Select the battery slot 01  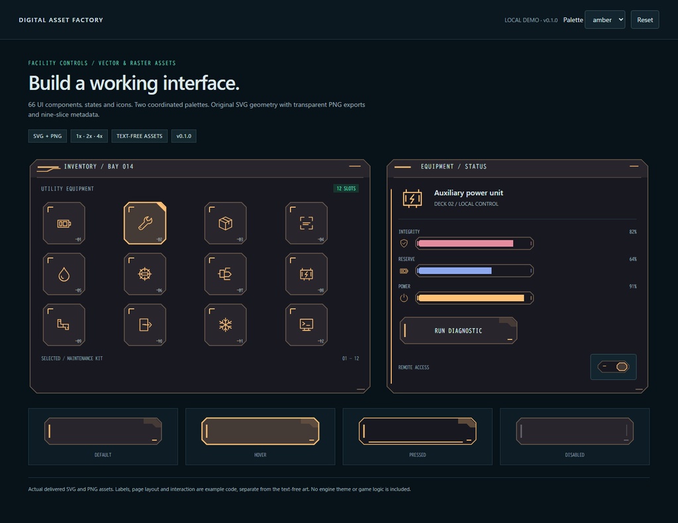[x=64, y=223]
